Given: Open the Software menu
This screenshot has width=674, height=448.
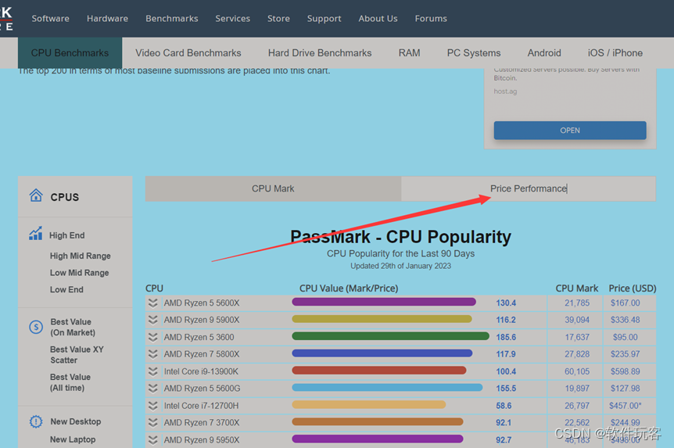Looking at the screenshot, I should click(x=50, y=19).
